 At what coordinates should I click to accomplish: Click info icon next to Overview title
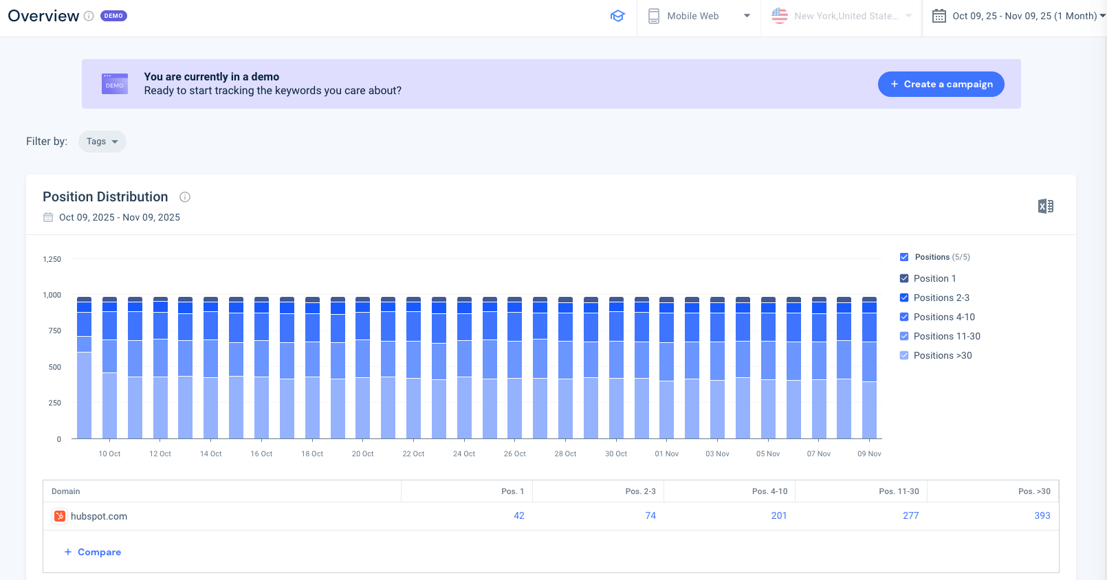point(89,16)
